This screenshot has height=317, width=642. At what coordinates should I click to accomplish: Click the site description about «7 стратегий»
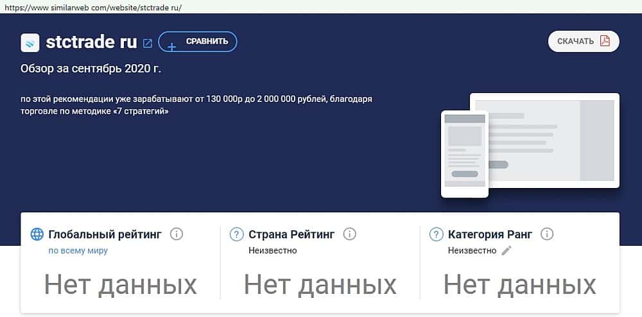pos(196,105)
